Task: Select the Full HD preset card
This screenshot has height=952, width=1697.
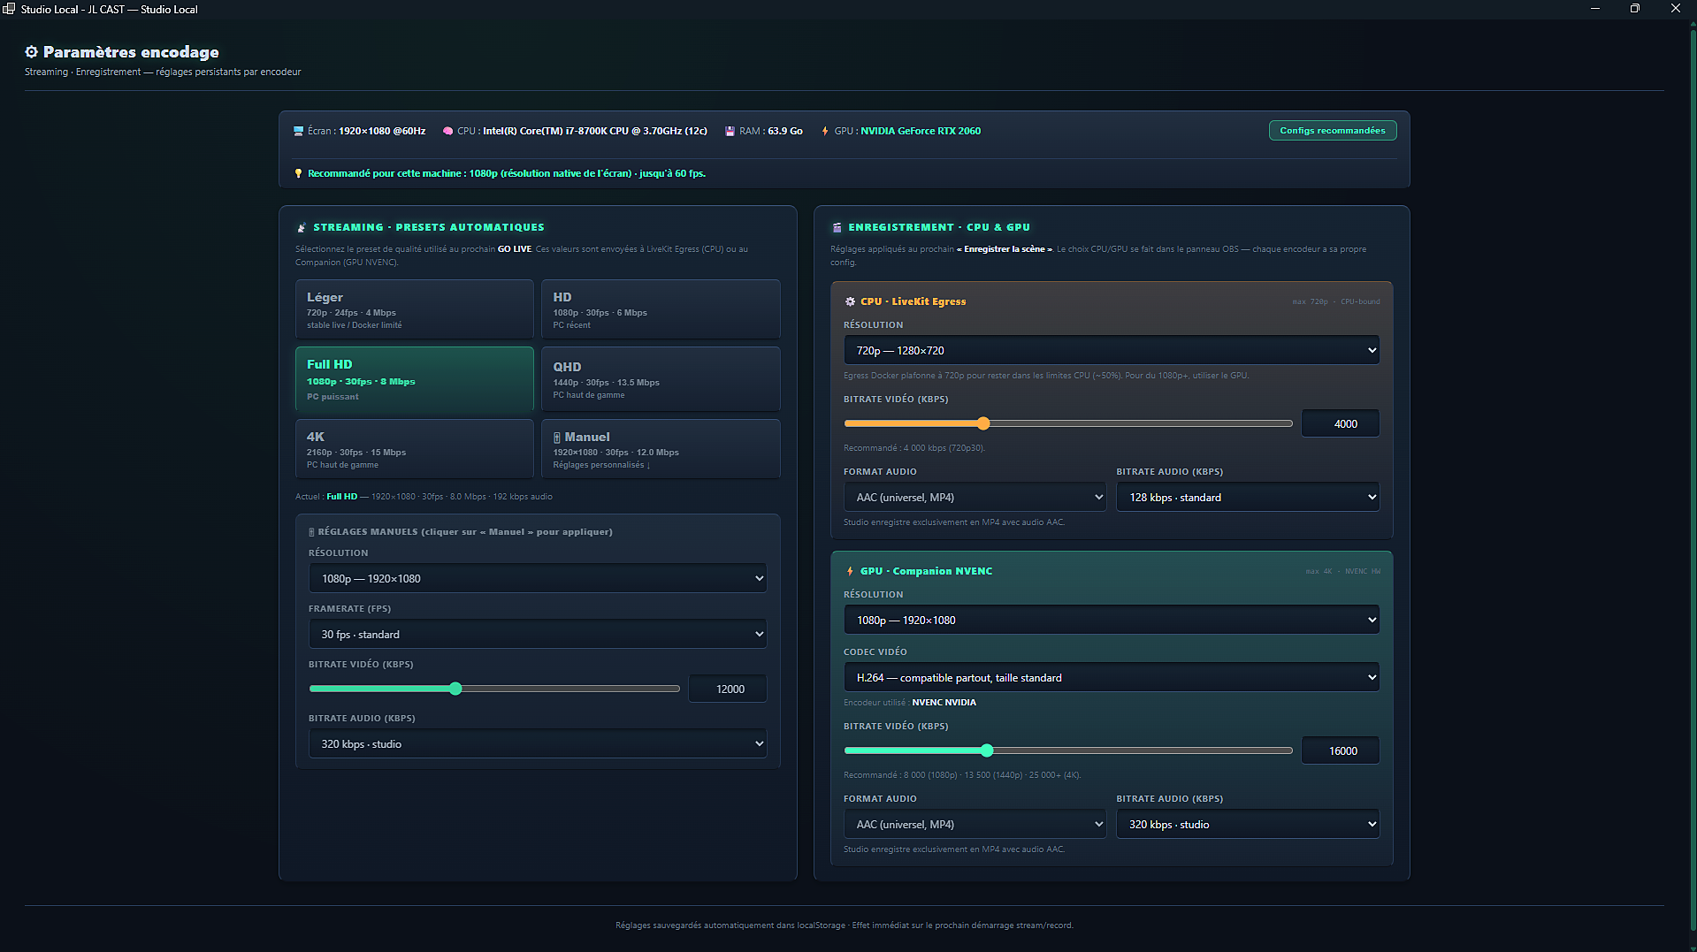Action: click(x=415, y=379)
